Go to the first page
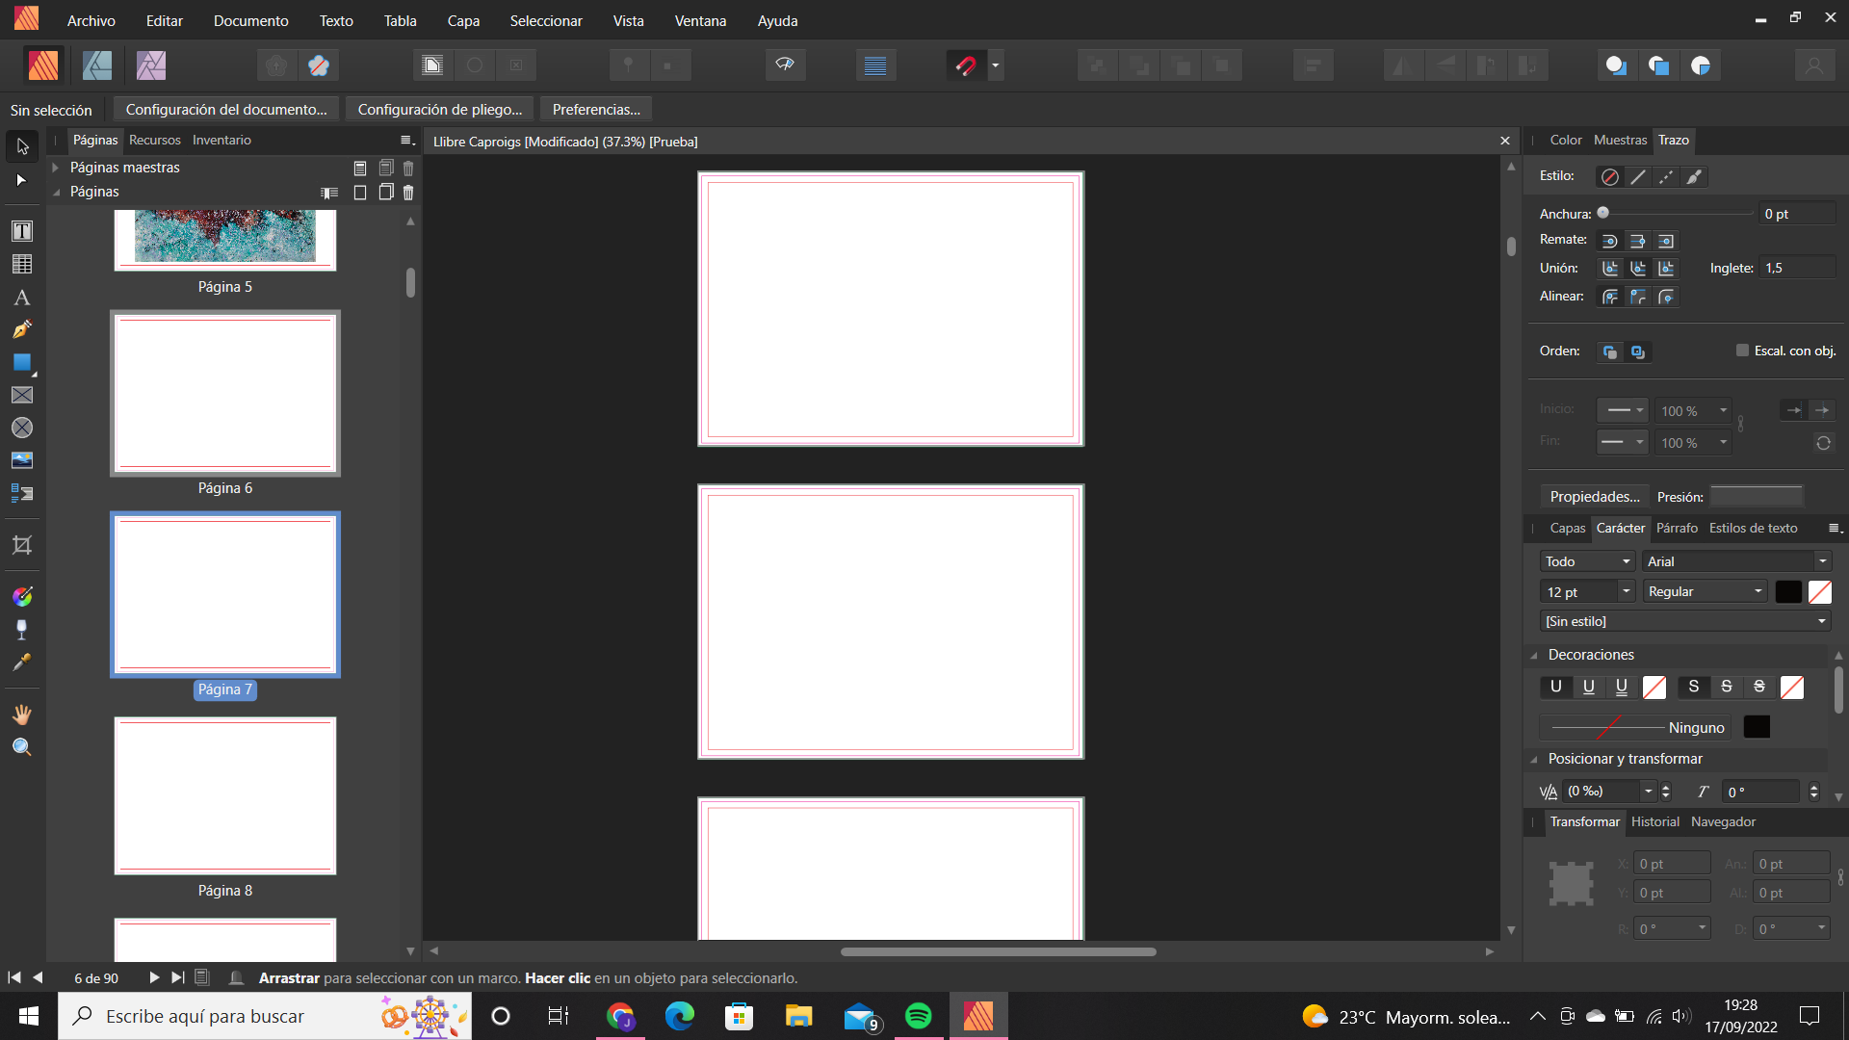Screen dimensions: 1849x1040 click(14, 977)
